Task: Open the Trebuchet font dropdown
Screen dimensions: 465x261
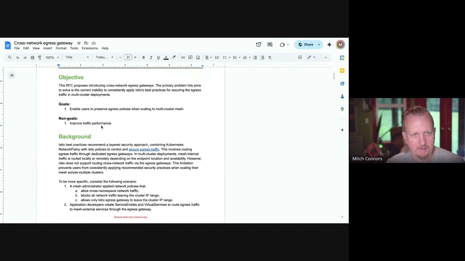Action: tap(105, 57)
